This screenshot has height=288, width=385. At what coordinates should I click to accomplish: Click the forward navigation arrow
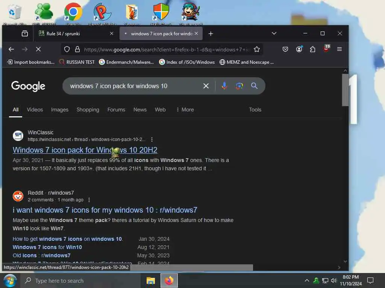pos(25,49)
